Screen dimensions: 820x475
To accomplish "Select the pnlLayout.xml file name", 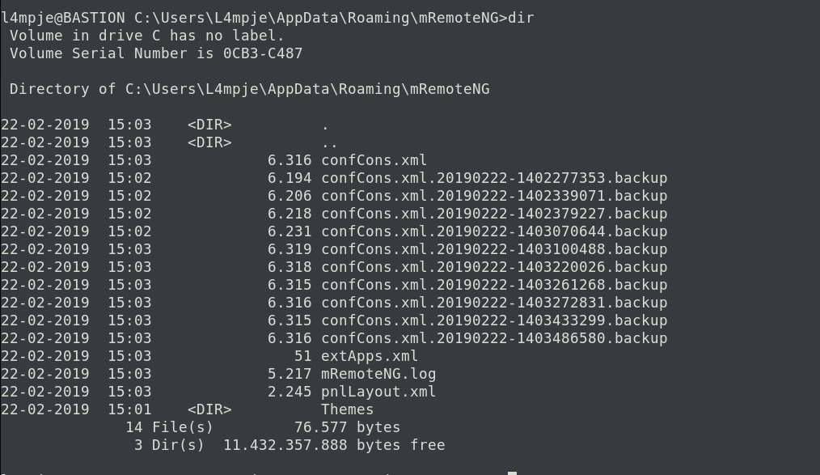I will tap(378, 392).
